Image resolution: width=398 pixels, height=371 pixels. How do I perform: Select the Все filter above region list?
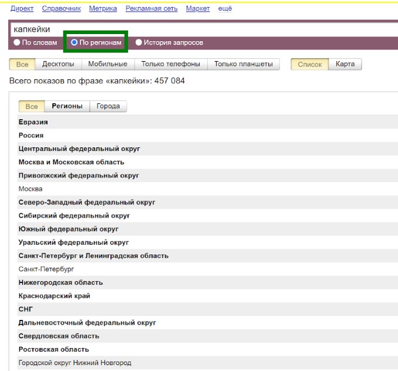tap(32, 106)
